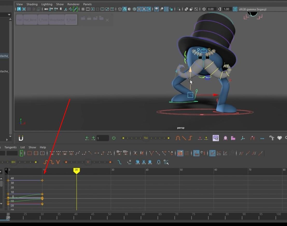Click the bookmark icon in viewport toolbar
Viewport: 287px width, 226px height.
click(x=61, y=9)
